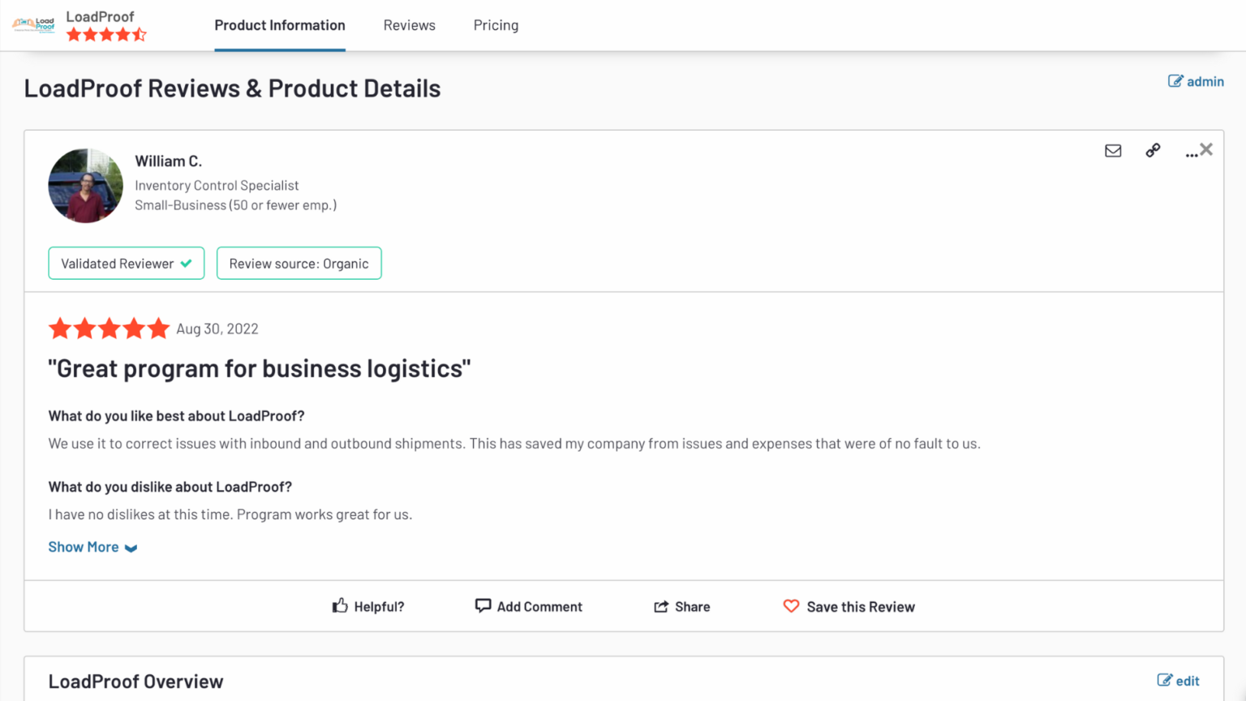
Task: Click the Save this Review label
Action: 861,607
